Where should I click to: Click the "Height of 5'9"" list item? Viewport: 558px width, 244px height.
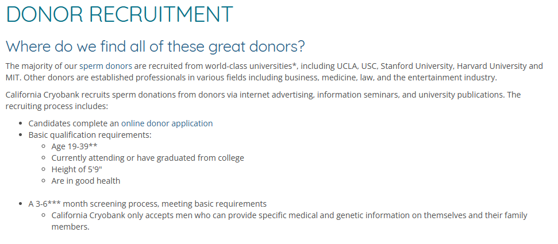tap(77, 169)
